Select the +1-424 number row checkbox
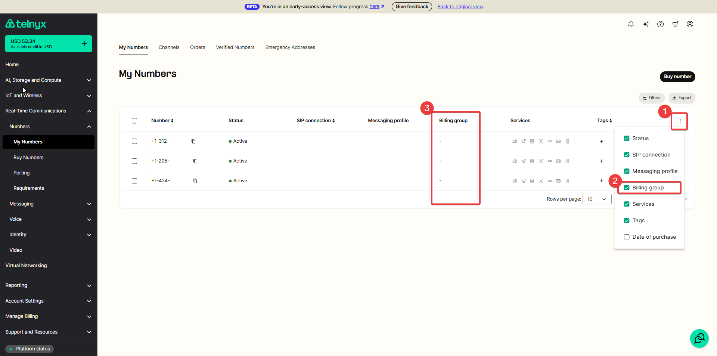 134,181
